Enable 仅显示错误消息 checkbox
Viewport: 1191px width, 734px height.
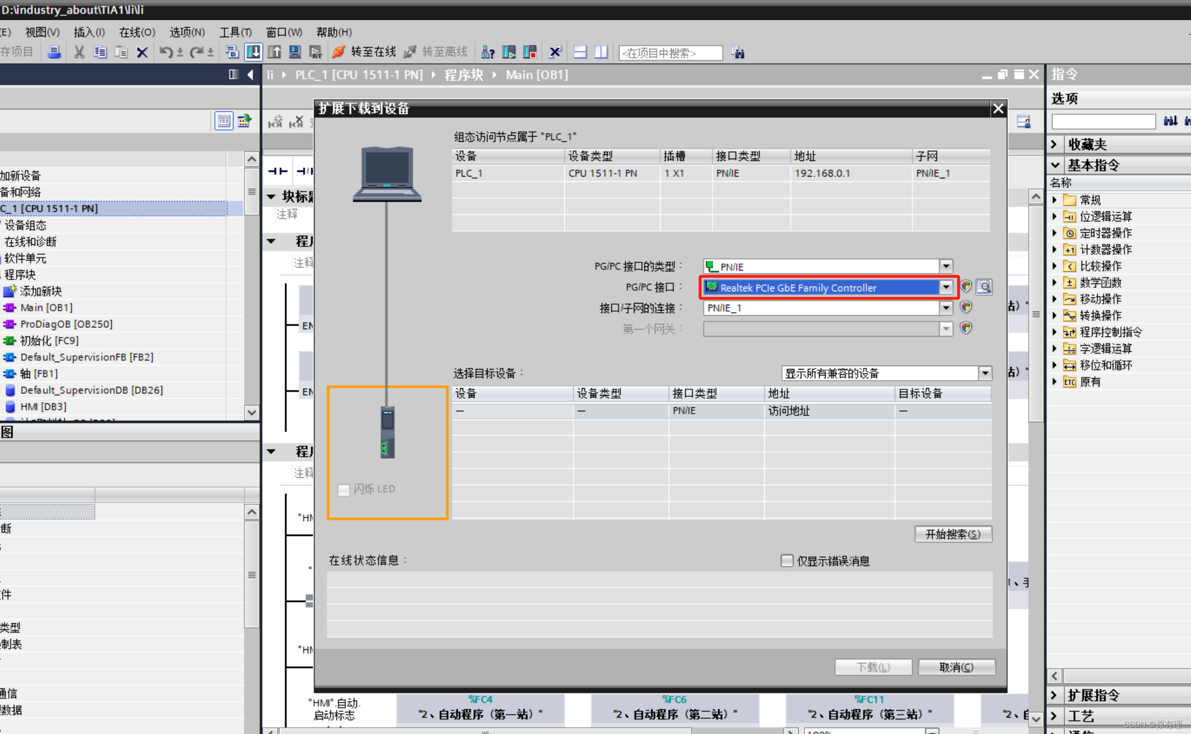coord(786,560)
